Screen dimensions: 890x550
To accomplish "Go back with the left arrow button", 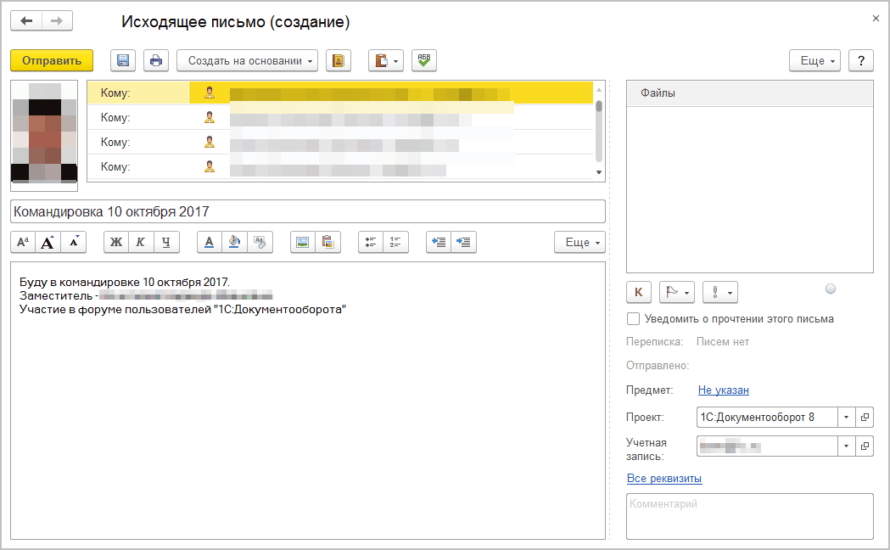I will pos(26,21).
